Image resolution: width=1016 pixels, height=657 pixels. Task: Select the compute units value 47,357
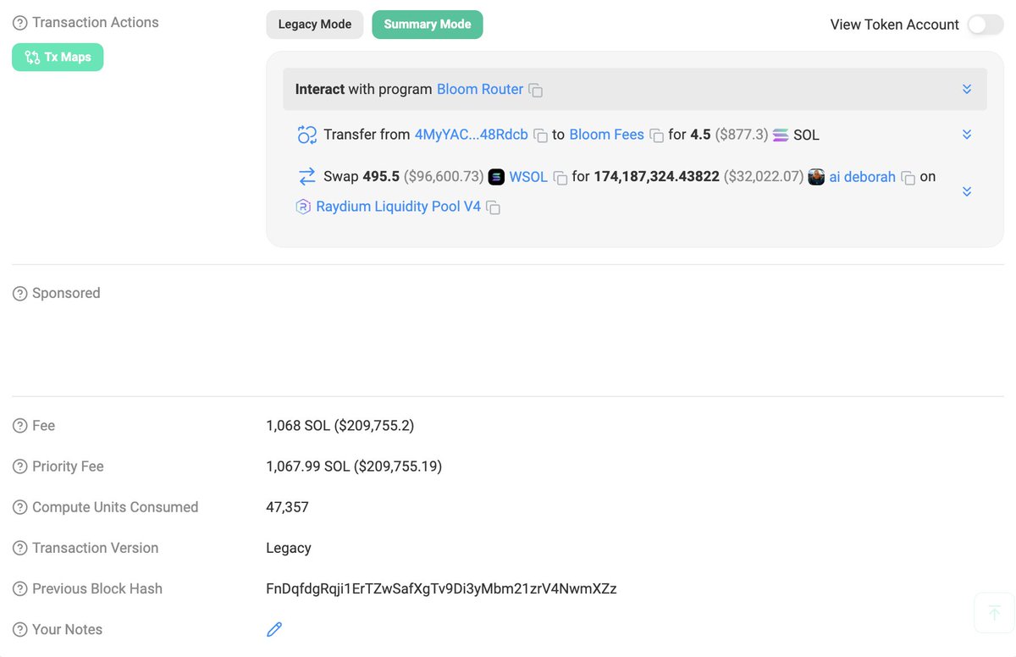[x=287, y=507]
